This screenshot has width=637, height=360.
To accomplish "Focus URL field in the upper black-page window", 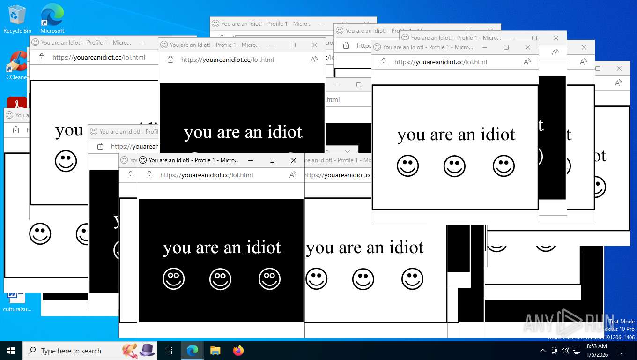I will pyautogui.click(x=228, y=60).
